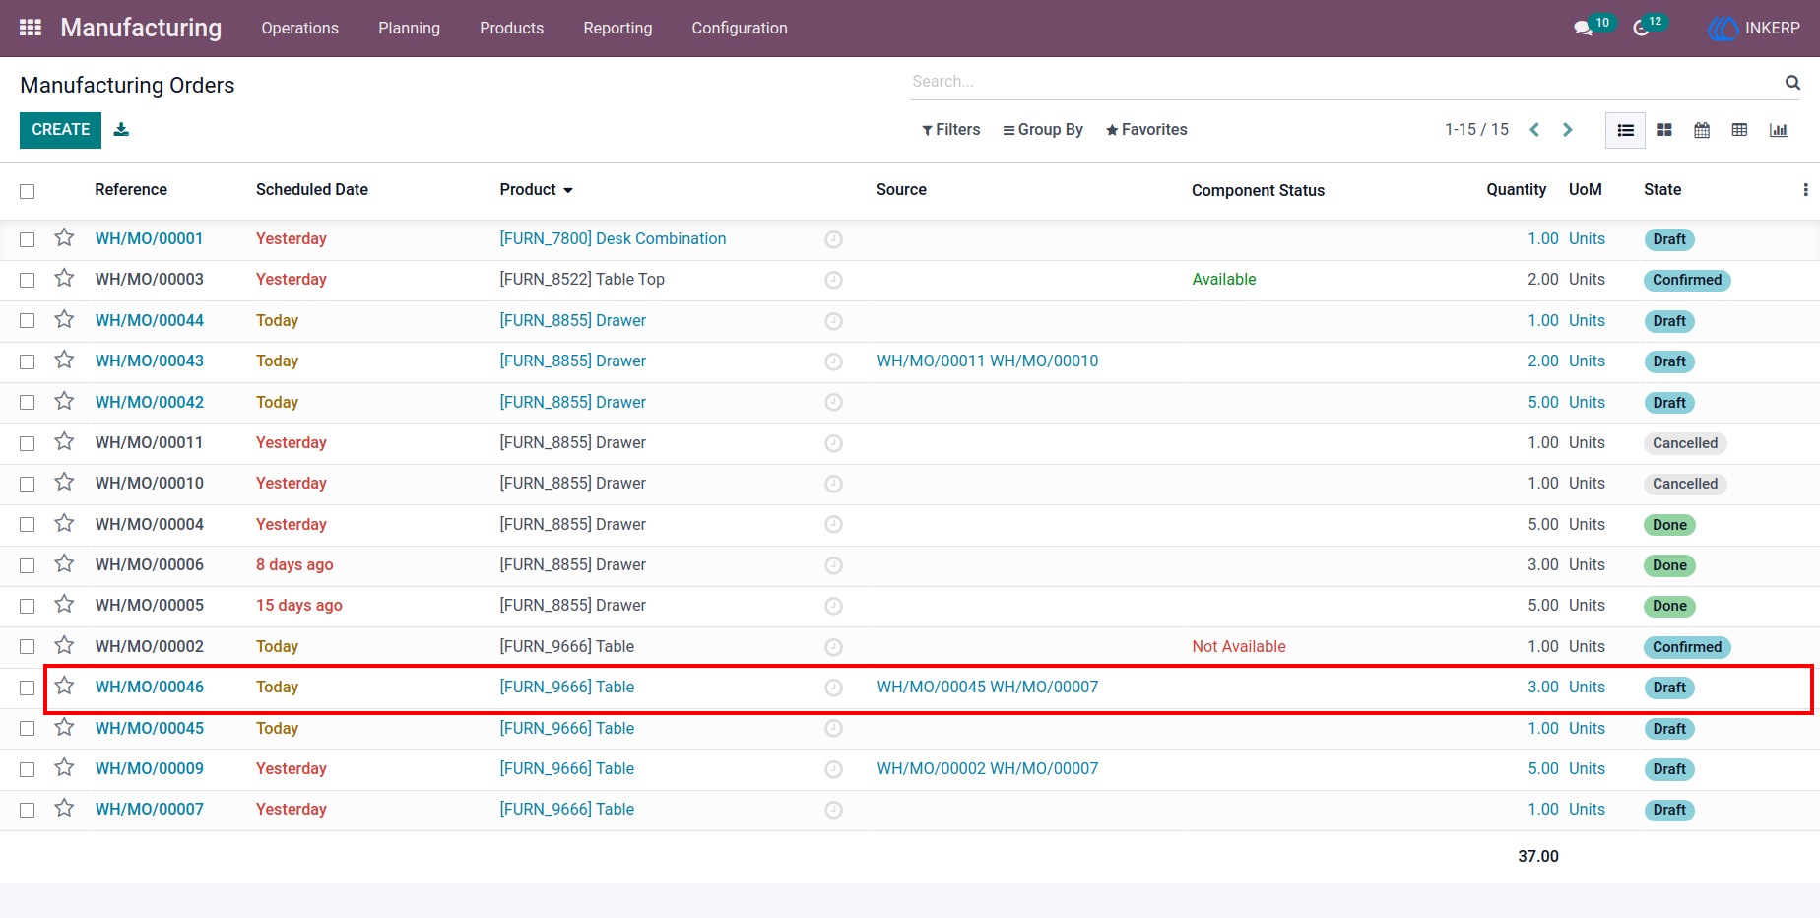
Task: Open the Products menu
Action: 512,28
